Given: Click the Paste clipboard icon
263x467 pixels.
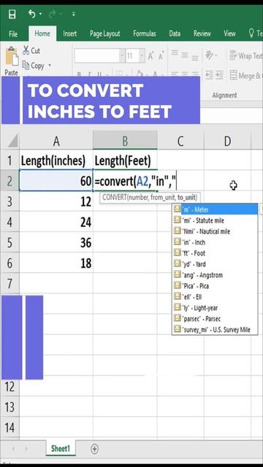Looking at the screenshot, I should (x=12, y=57).
